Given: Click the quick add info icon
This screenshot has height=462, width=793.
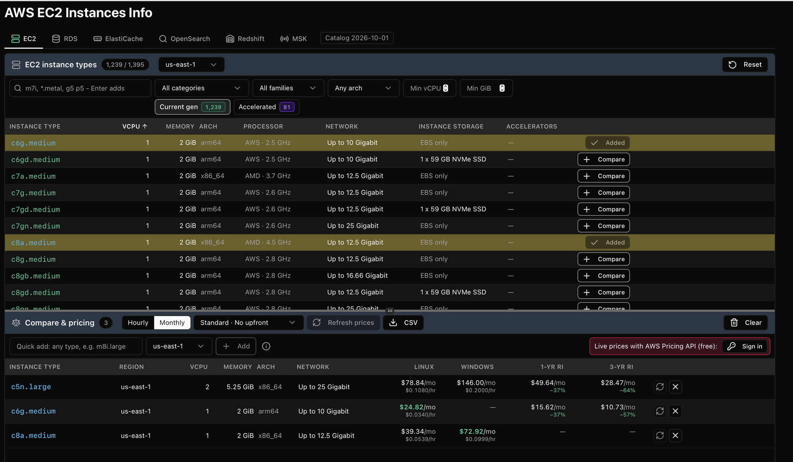Looking at the screenshot, I should coord(266,346).
